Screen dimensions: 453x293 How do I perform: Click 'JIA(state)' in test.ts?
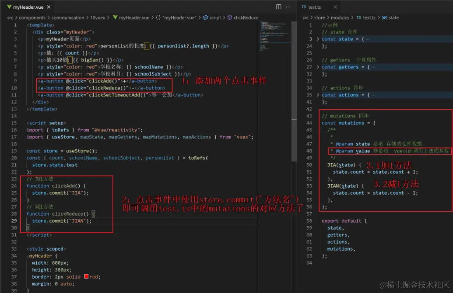(x=341, y=165)
